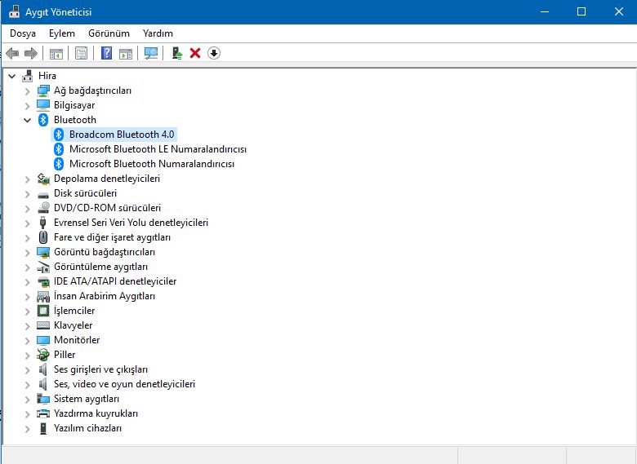637x464 pixels.
Task: Click the Yazdırma kuyrukları printer icon
Action: click(43, 413)
